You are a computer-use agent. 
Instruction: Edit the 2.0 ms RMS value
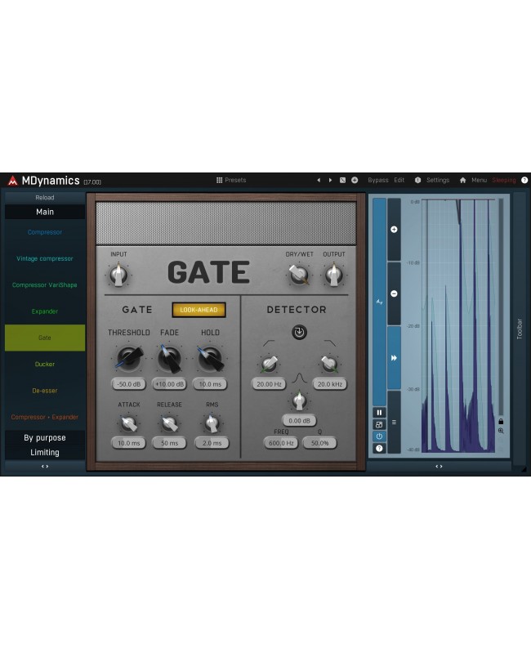click(212, 443)
